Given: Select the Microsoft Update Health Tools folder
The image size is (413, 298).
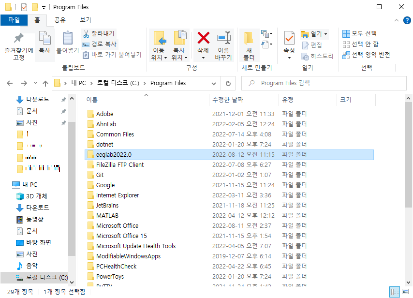Looking at the screenshot, I should point(229,246).
